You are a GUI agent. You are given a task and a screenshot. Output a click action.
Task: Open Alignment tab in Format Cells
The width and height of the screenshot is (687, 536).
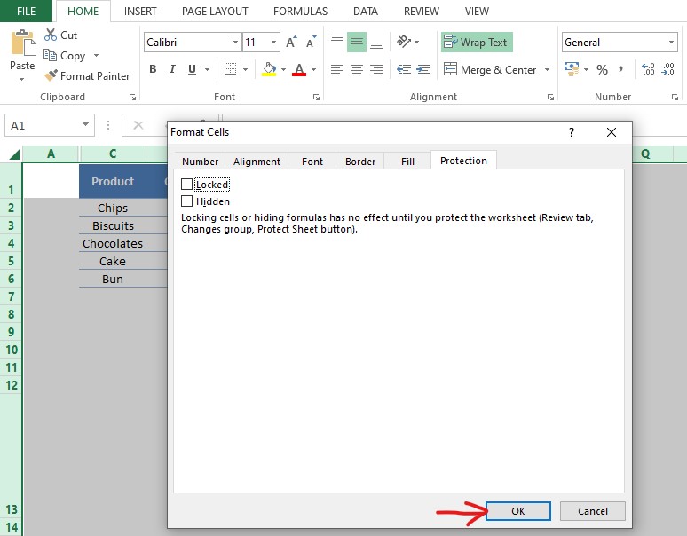(x=257, y=162)
